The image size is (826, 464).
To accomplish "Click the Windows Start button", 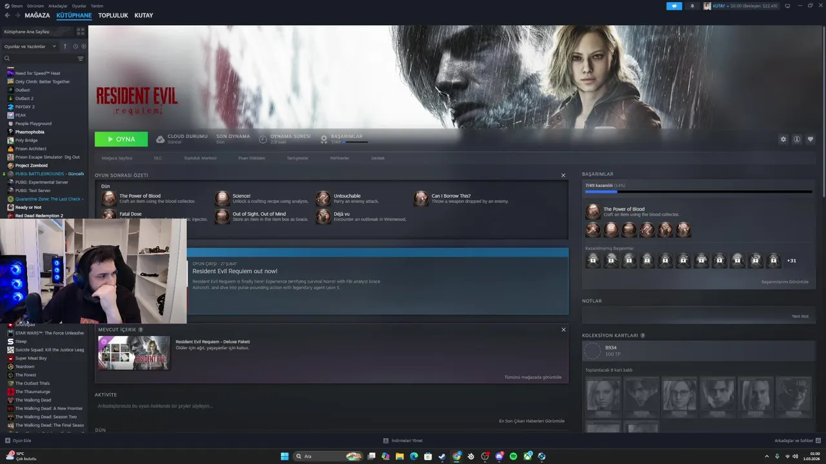I will tap(285, 456).
